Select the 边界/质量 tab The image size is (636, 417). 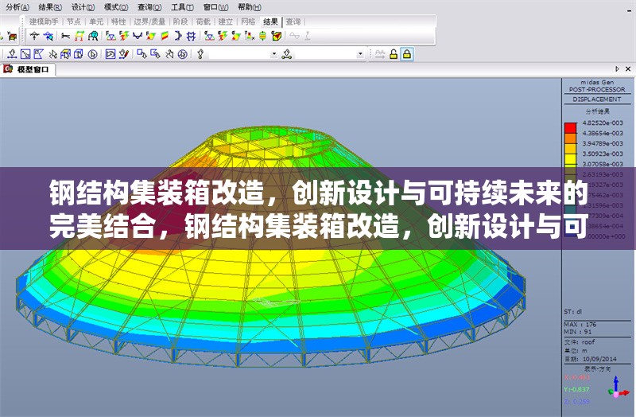click(149, 21)
